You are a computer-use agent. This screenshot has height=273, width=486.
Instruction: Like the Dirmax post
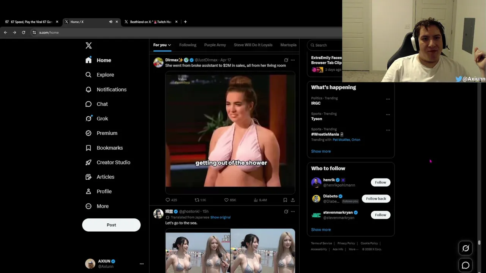tap(230, 200)
